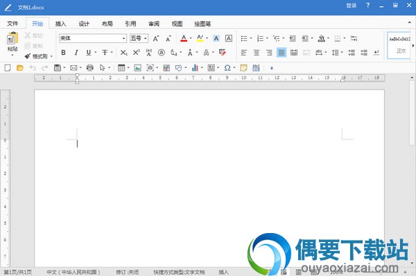Screen dimensions: 416x276
Task: Switch to the 设计 ribbon tab
Action: click(x=84, y=24)
